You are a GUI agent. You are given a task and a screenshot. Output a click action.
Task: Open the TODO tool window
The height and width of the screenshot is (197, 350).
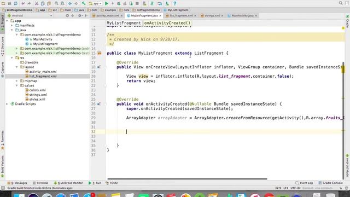[112, 183]
